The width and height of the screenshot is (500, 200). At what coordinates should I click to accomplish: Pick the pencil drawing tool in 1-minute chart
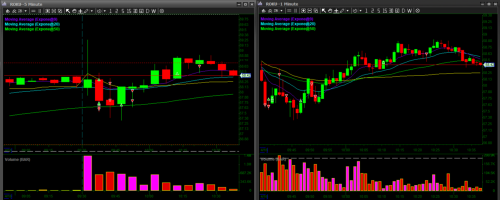342,11
